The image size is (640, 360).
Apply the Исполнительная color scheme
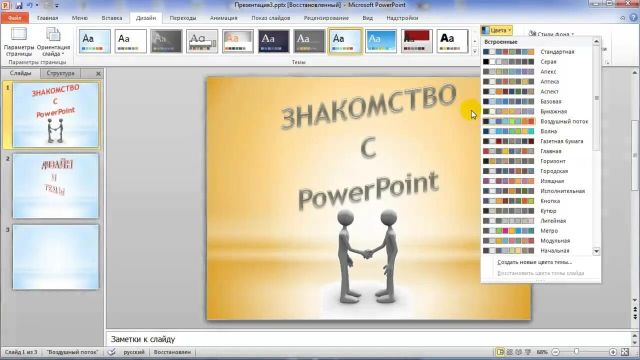538,191
